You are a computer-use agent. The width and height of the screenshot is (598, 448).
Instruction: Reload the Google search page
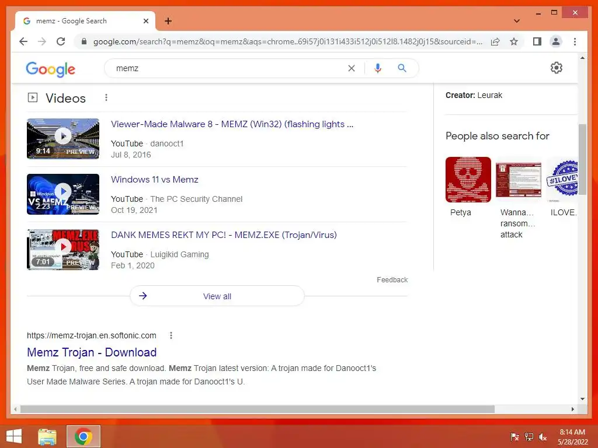click(61, 41)
